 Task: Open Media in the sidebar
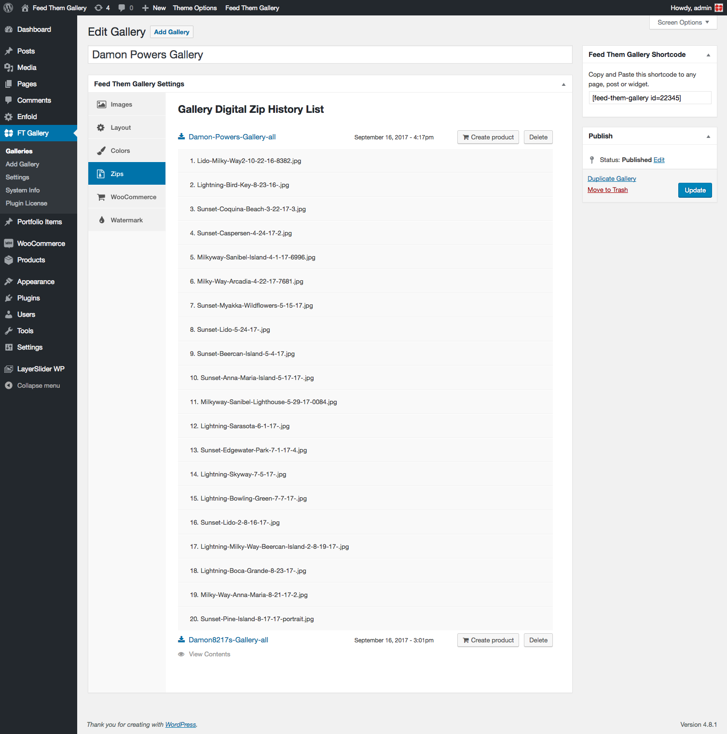(39, 68)
